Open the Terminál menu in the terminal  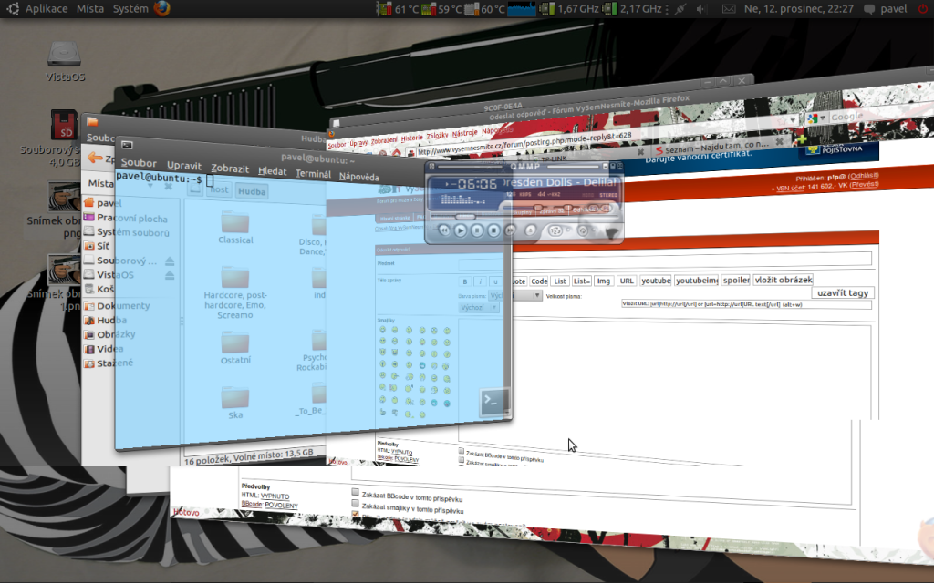(x=314, y=174)
